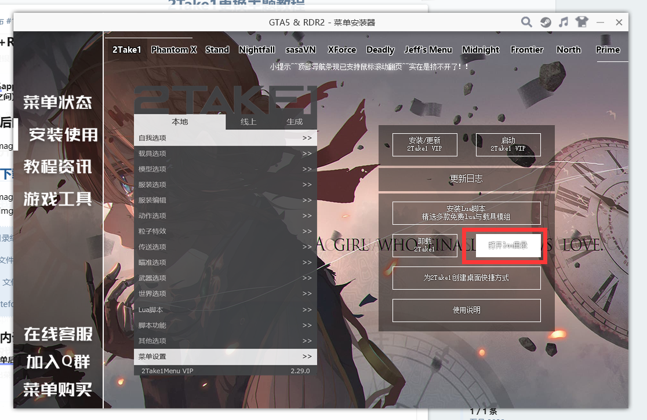This screenshot has height=420, width=647.
Task: Click 为2Take1创建桌面快捷方式 button
Action: (466, 278)
